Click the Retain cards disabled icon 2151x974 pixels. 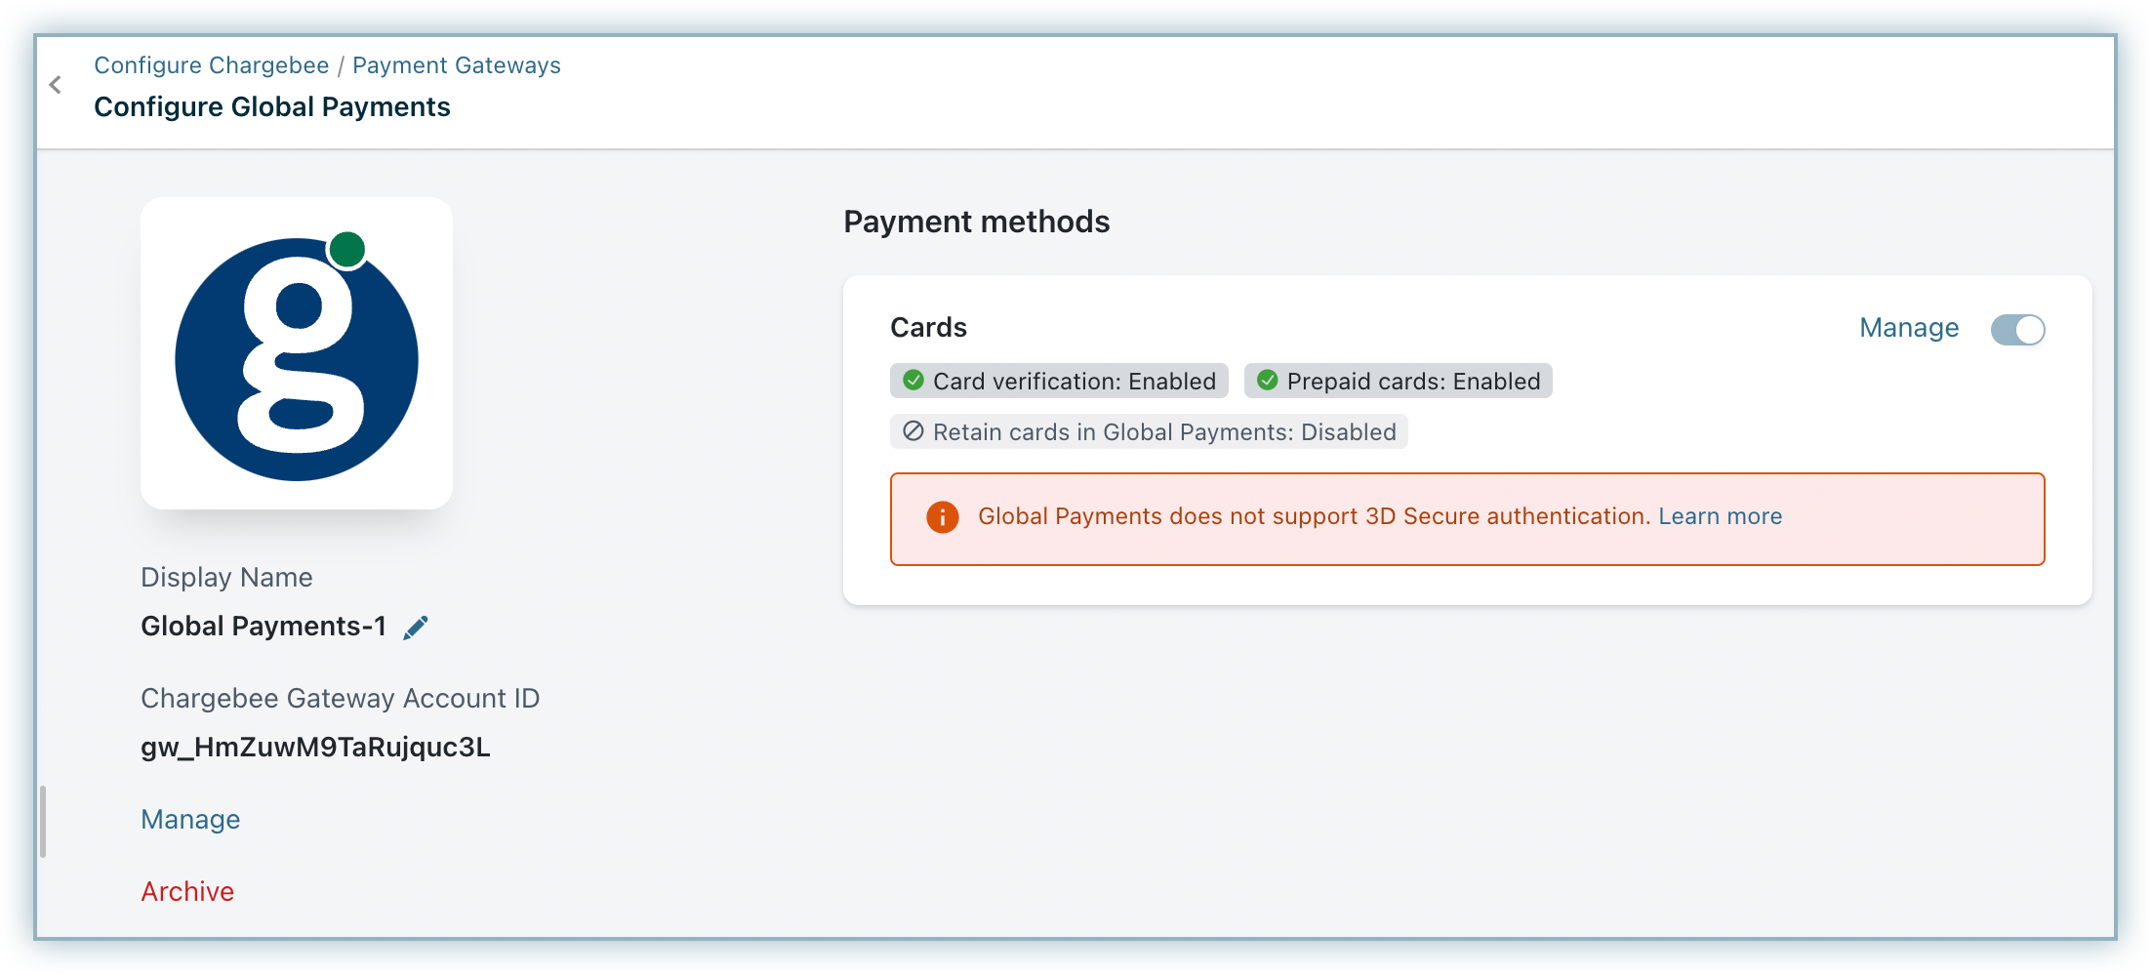pyautogui.click(x=913, y=431)
